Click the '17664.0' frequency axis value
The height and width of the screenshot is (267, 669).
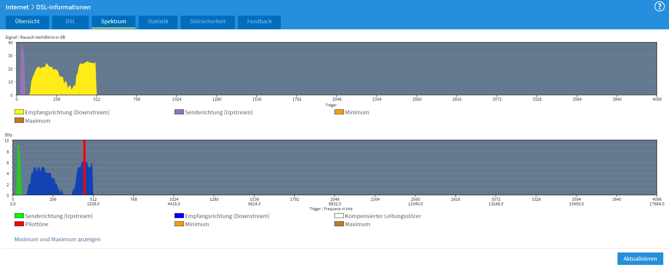(657, 204)
